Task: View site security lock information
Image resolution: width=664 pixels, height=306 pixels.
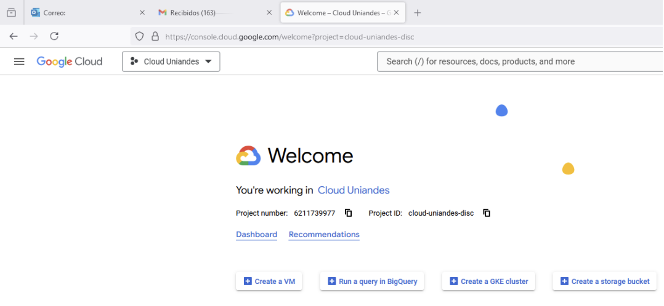Action: click(155, 36)
